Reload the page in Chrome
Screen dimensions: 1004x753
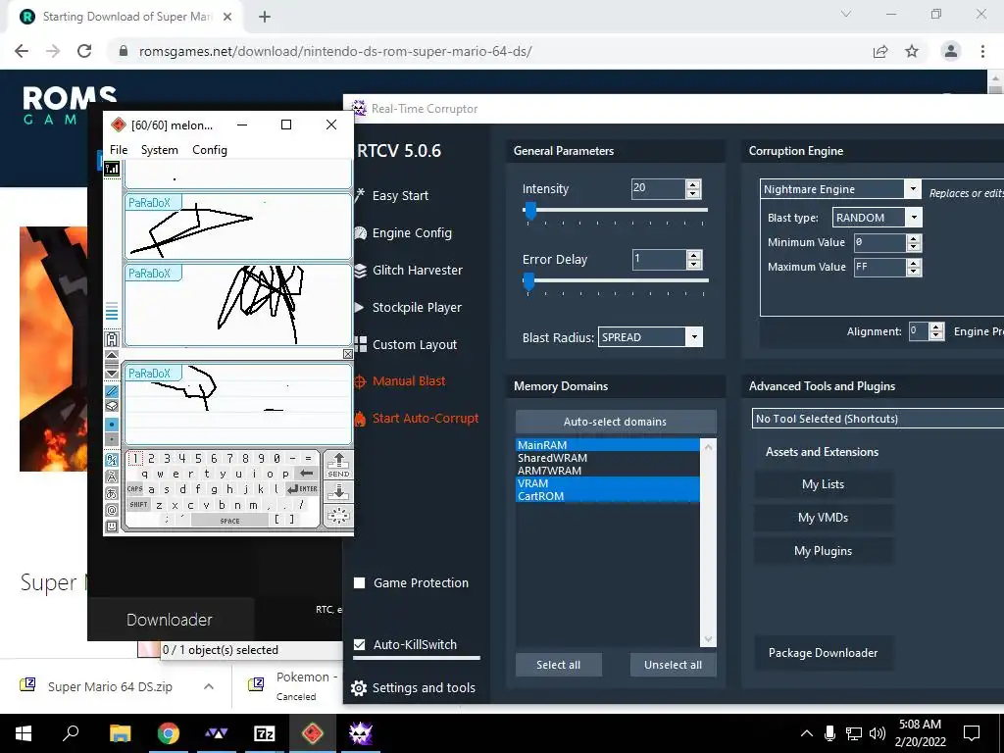[x=84, y=51]
